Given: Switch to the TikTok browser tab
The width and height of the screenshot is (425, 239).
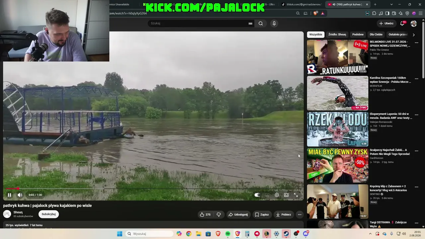Looking at the screenshot, I should pos(301,4).
